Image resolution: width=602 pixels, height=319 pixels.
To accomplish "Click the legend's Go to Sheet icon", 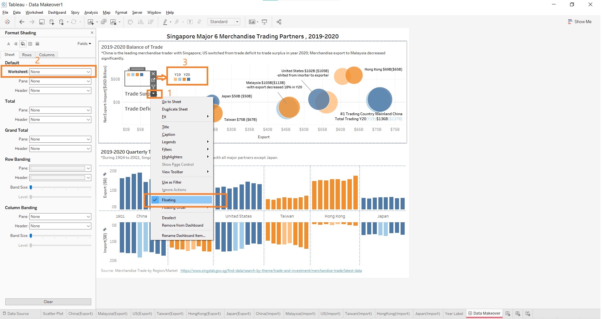I will tap(153, 80).
